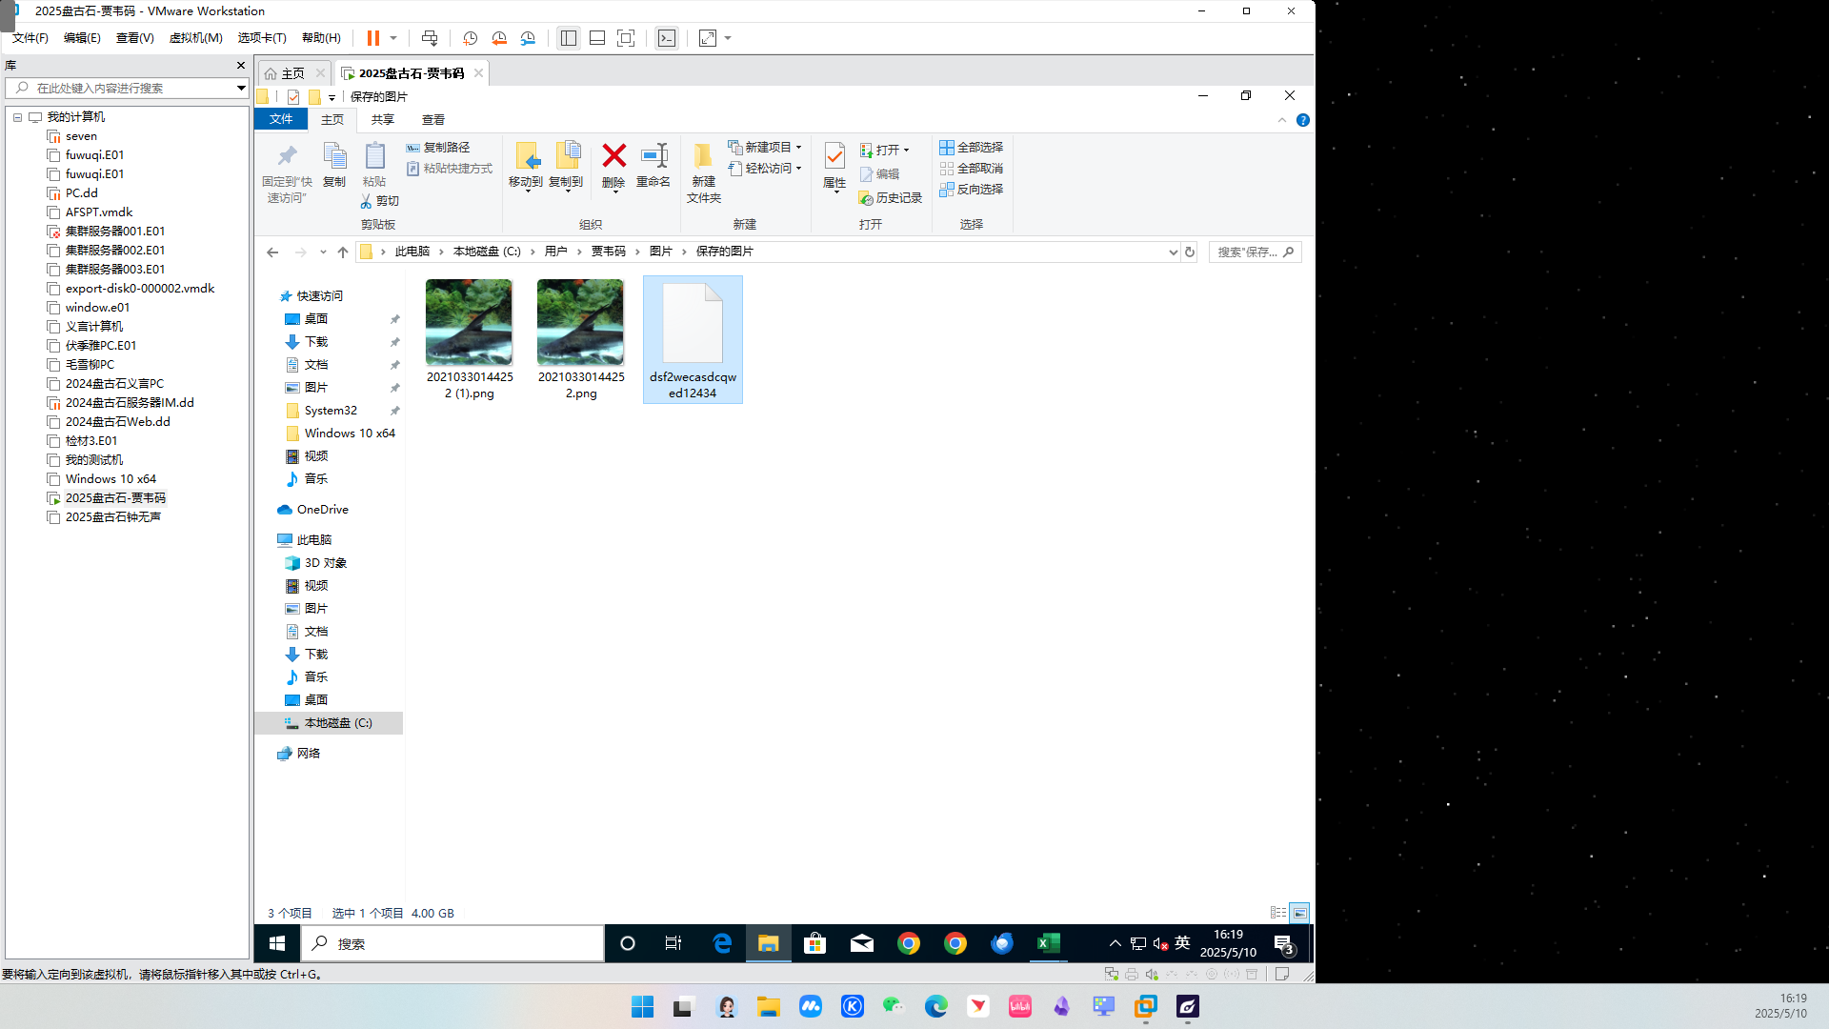Open Microsoft Edge in guest taskbar
1829x1029 pixels.
722,943
